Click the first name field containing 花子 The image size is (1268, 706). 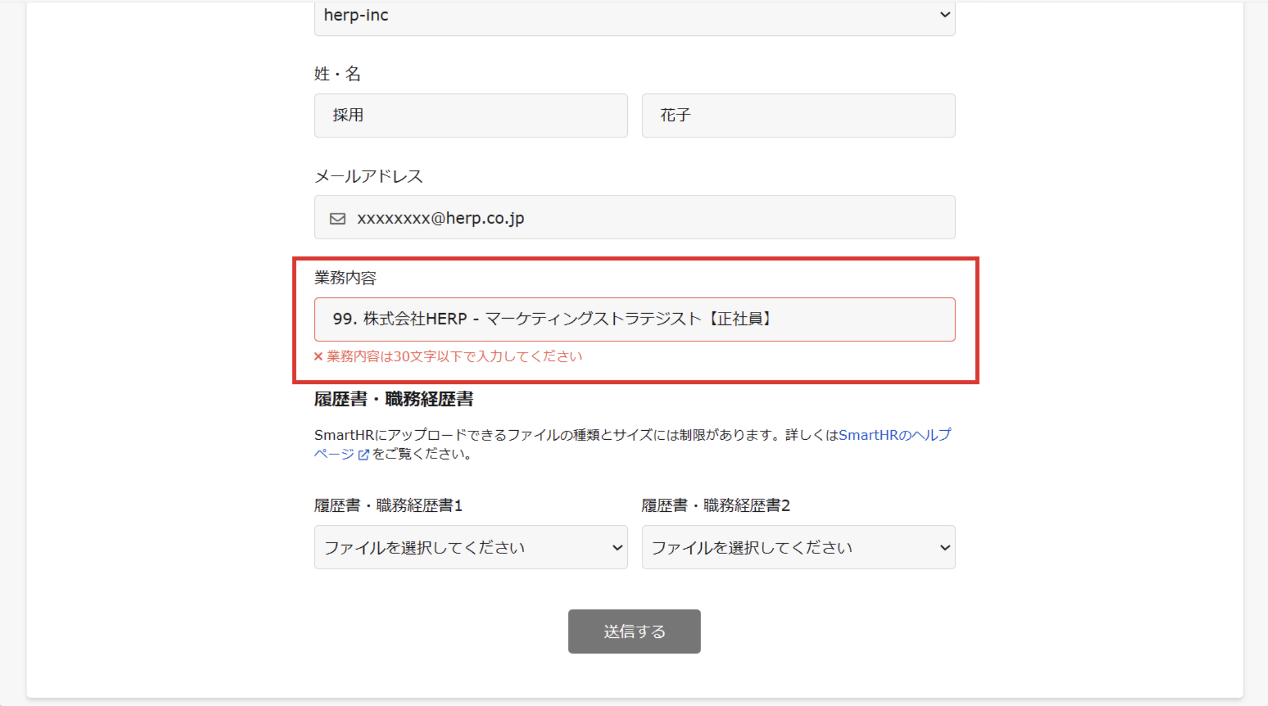798,115
